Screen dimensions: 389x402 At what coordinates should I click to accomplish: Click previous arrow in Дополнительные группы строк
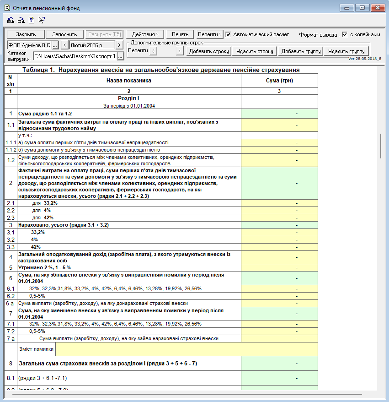(x=154, y=51)
